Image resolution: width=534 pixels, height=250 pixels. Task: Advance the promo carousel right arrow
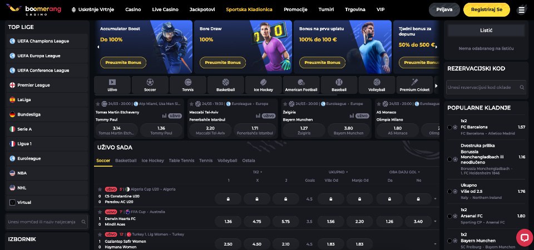pos(436,47)
